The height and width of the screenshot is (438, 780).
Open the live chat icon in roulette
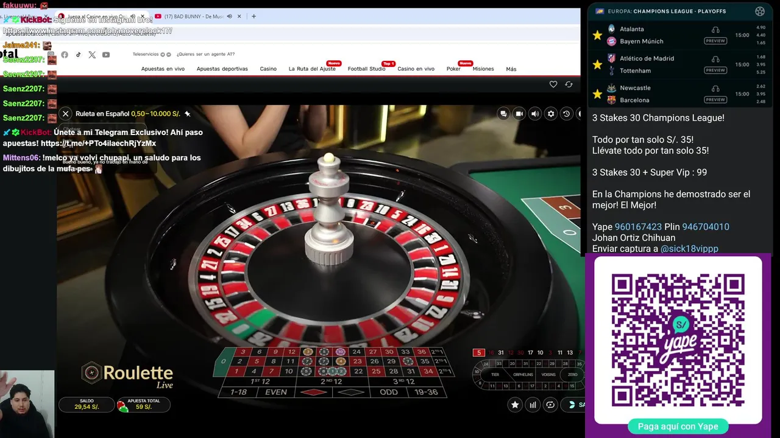pos(503,114)
